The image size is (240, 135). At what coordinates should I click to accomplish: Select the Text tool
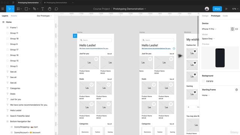[43, 9]
